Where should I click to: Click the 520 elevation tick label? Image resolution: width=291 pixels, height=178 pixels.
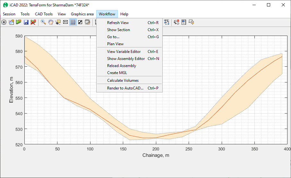click(19, 145)
